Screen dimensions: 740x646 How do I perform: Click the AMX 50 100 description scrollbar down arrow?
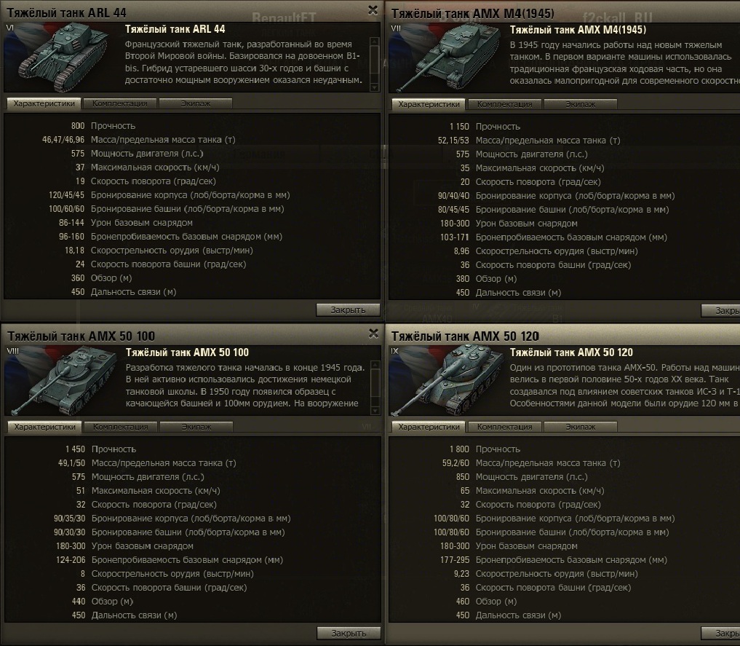tap(375, 411)
